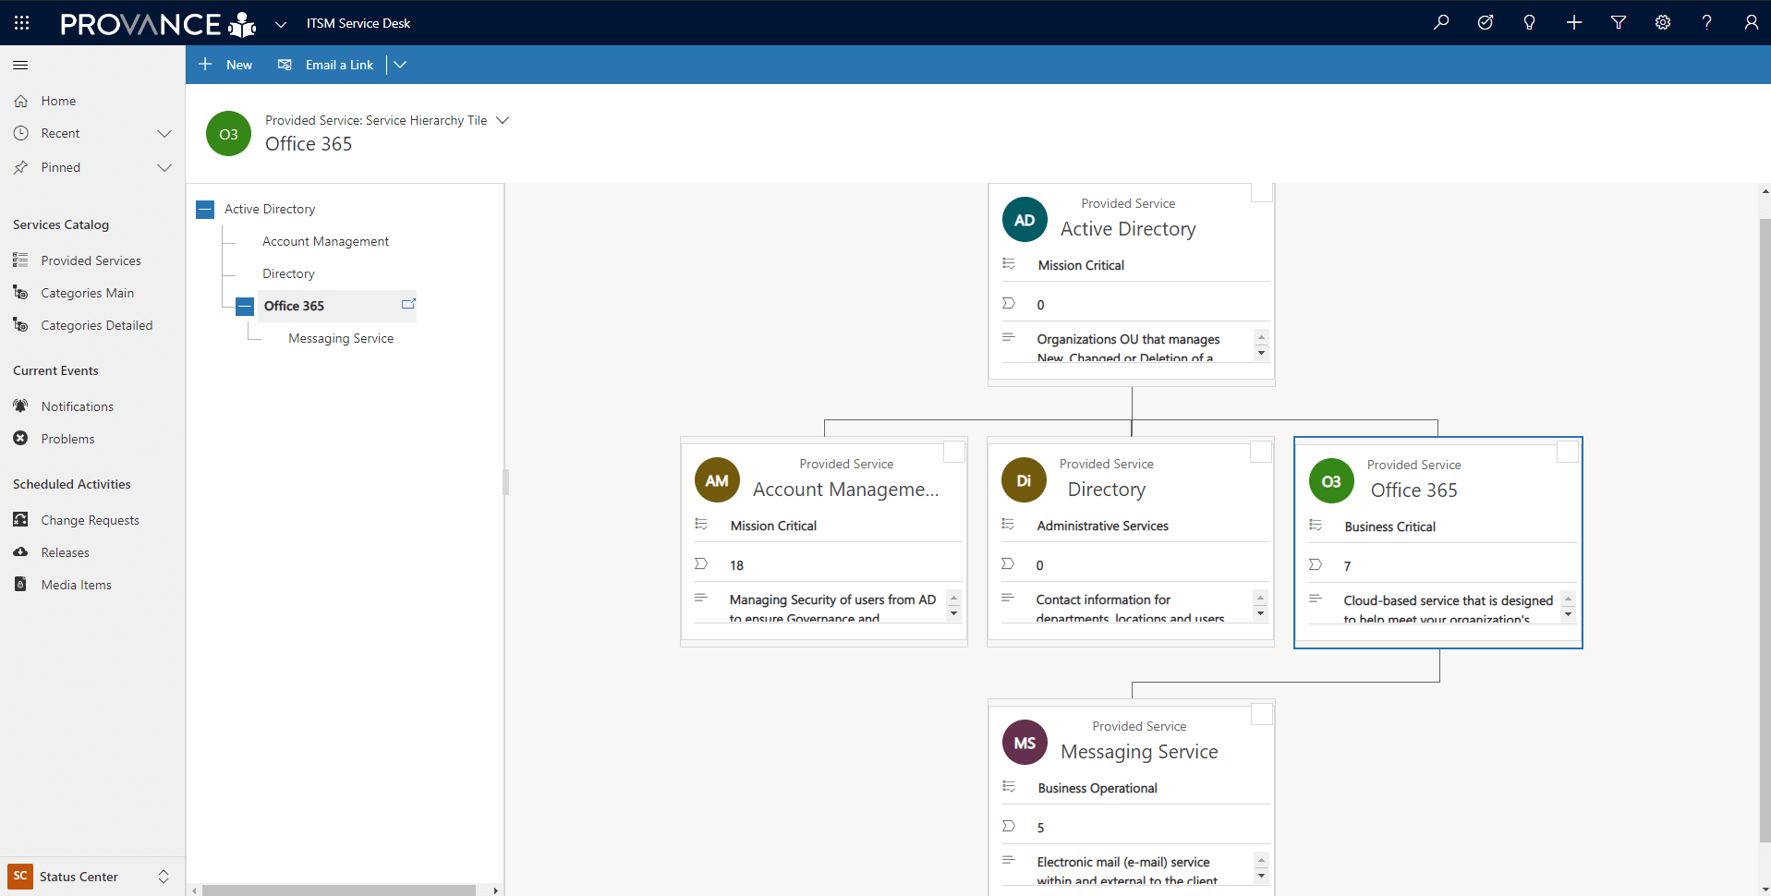
Task: Select Messaging Service in tree
Action: click(x=341, y=338)
